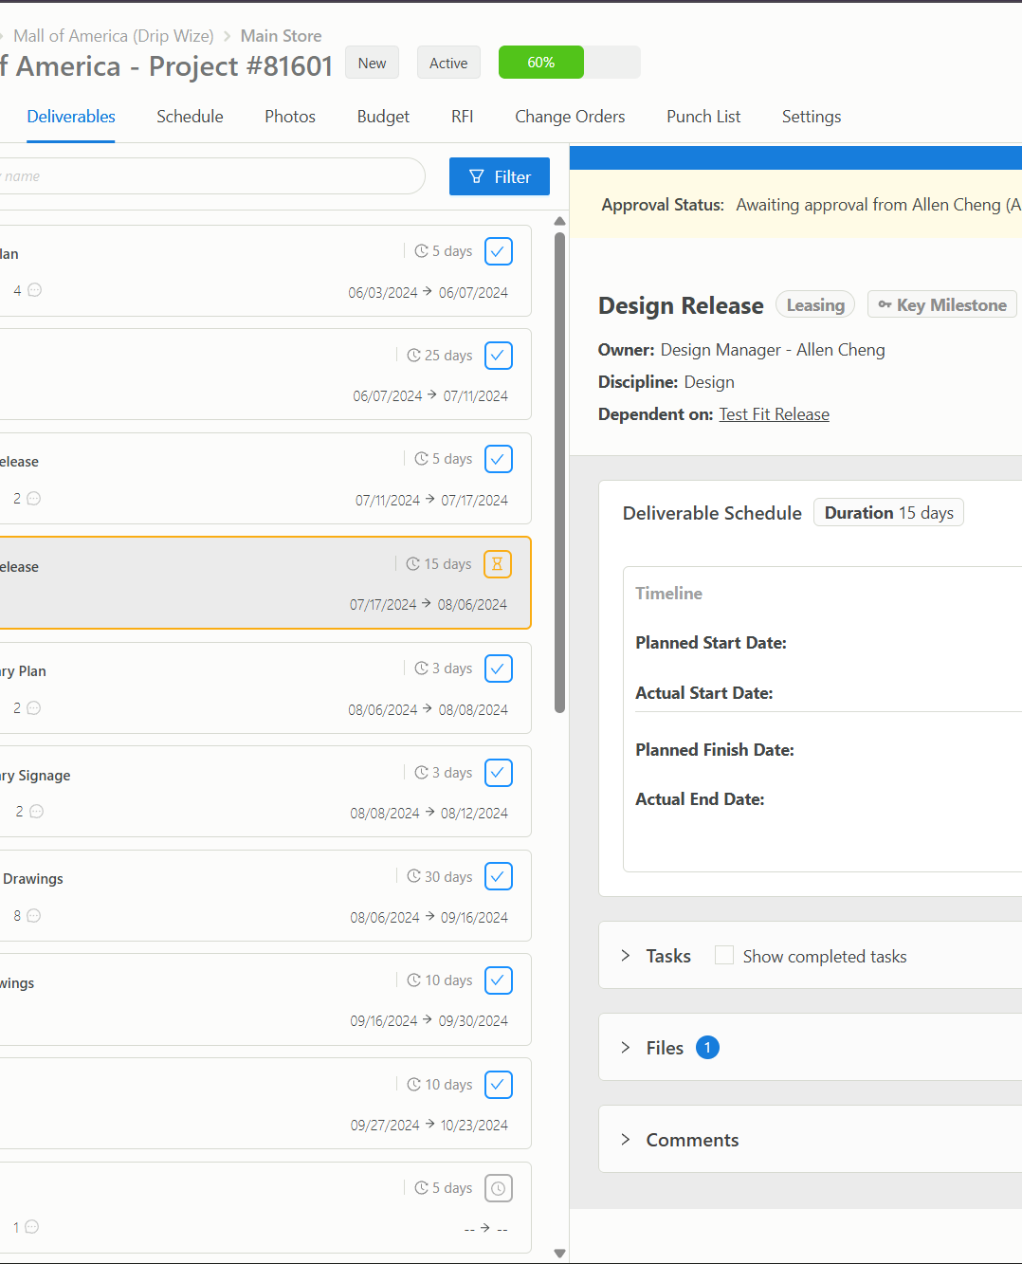Click clock icon beside 25 days
The height and width of the screenshot is (1264, 1022).
tap(414, 356)
